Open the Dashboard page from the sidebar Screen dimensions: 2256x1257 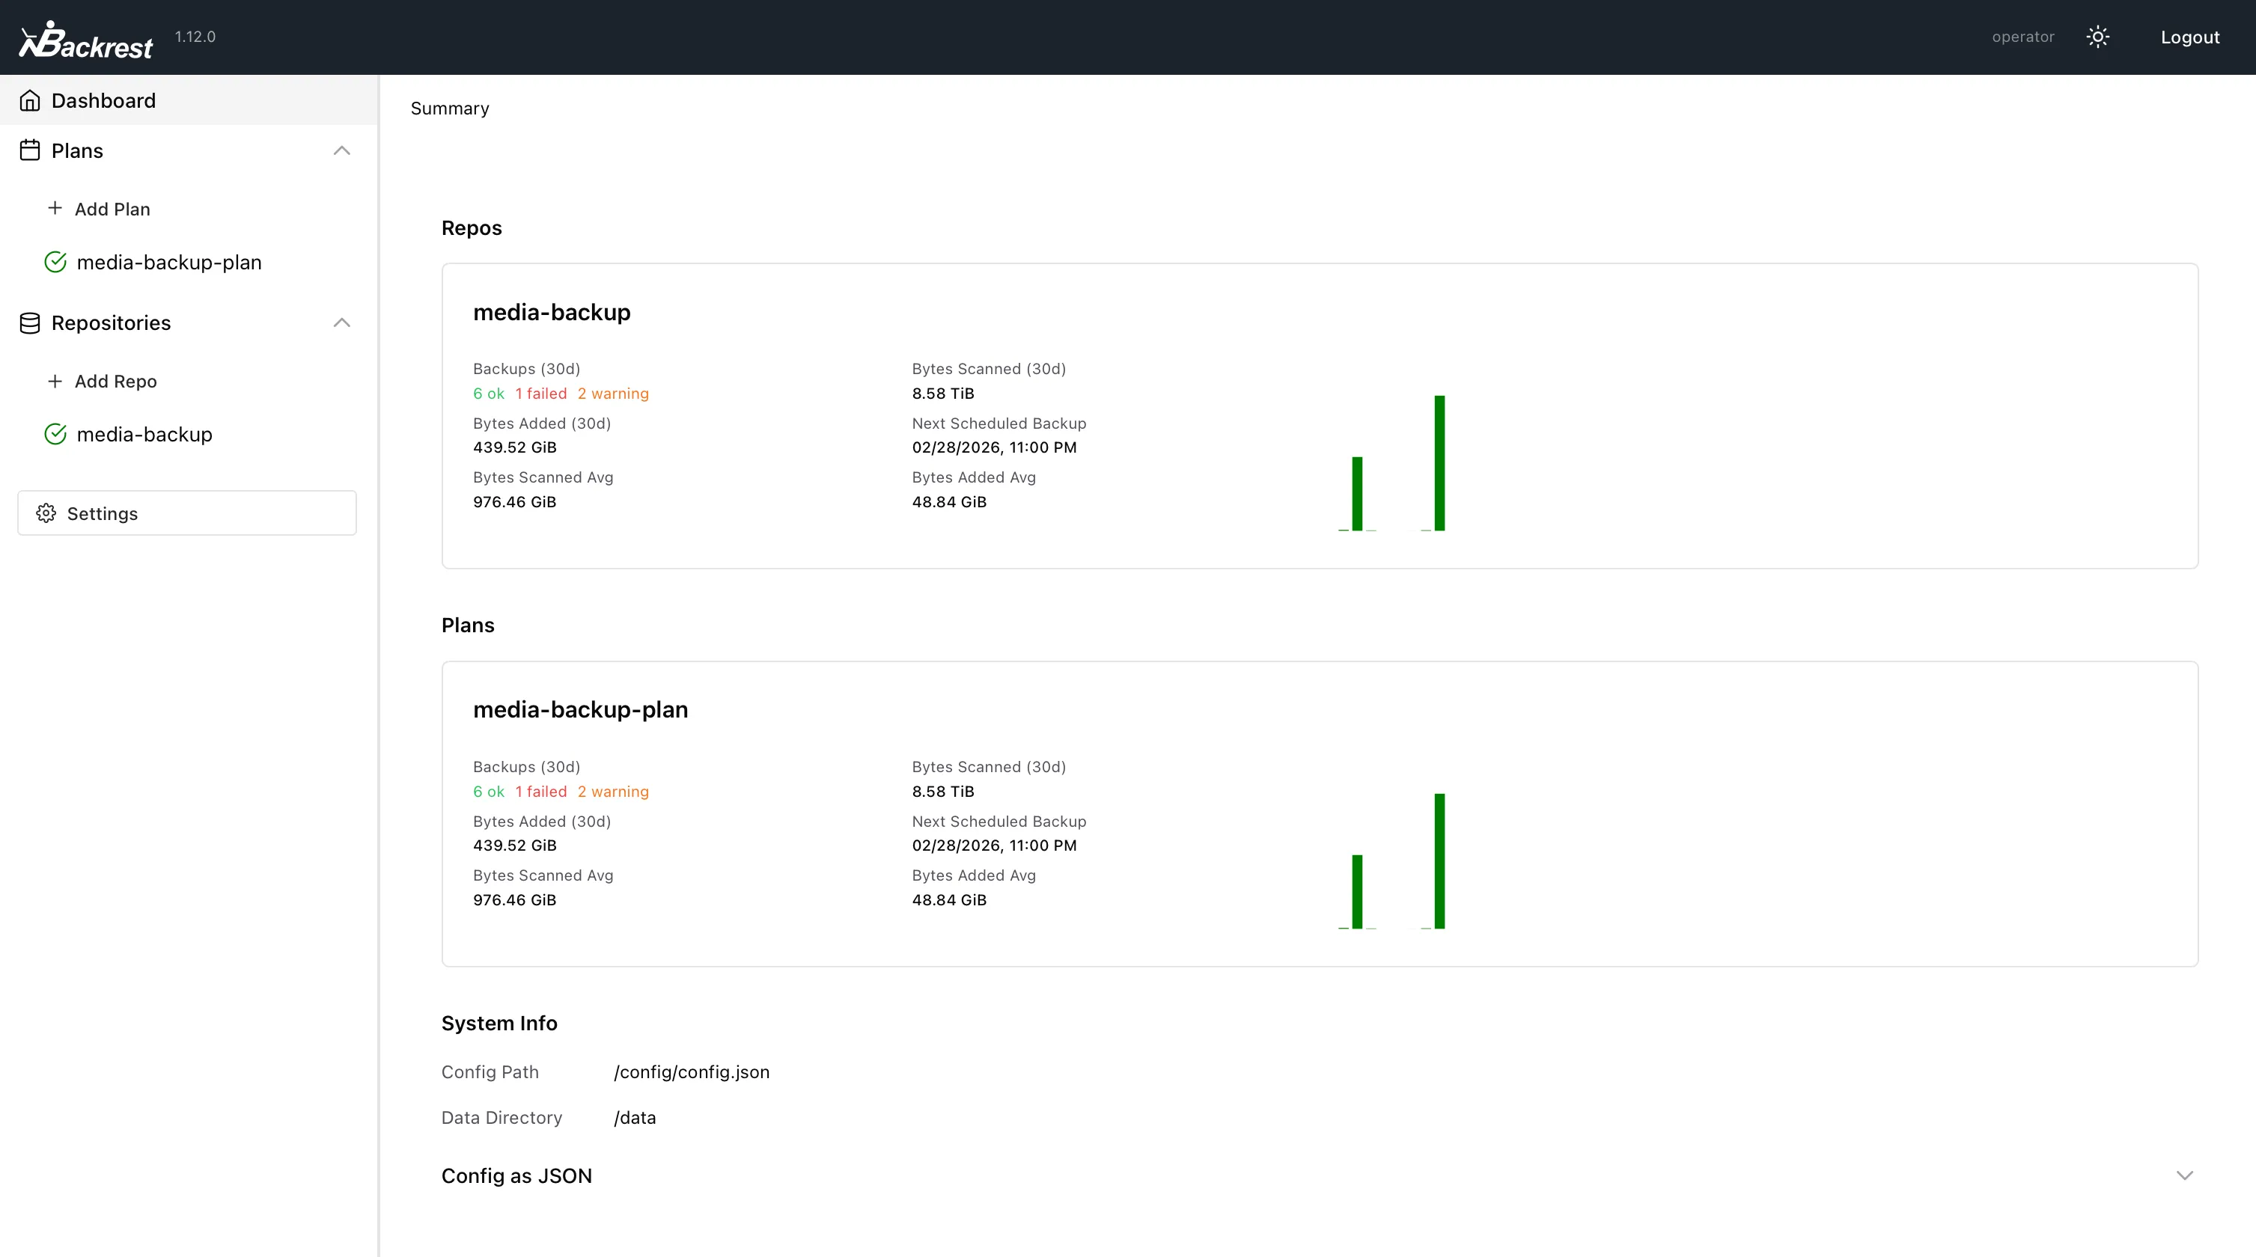tap(103, 100)
